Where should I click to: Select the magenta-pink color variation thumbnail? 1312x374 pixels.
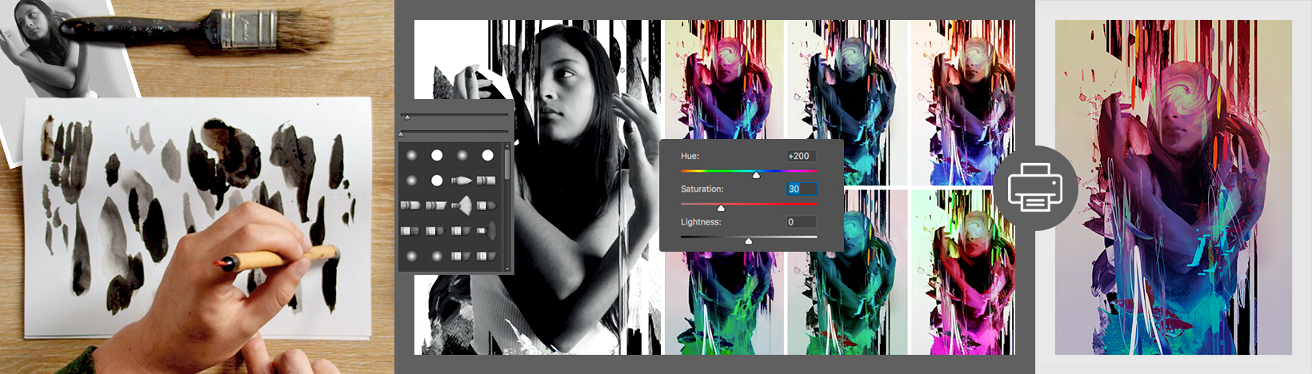(x=962, y=273)
